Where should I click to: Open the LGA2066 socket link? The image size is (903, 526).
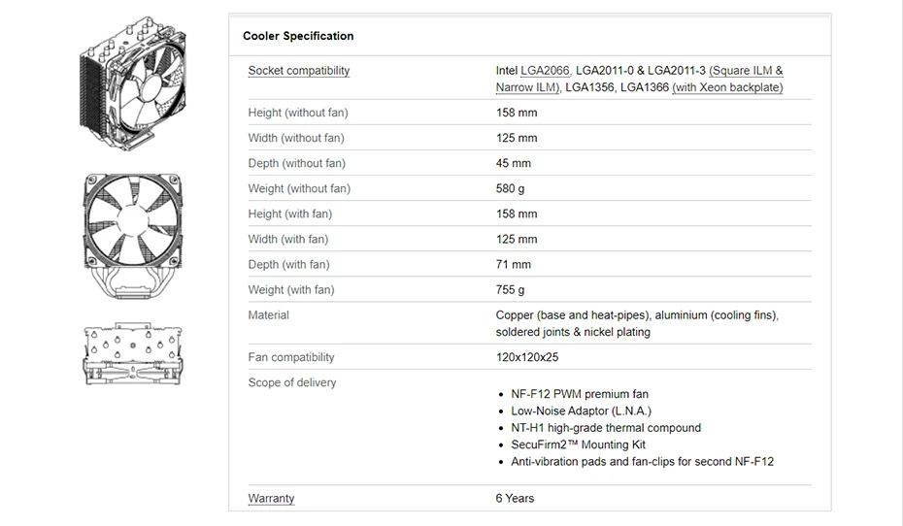pyautogui.click(x=545, y=71)
